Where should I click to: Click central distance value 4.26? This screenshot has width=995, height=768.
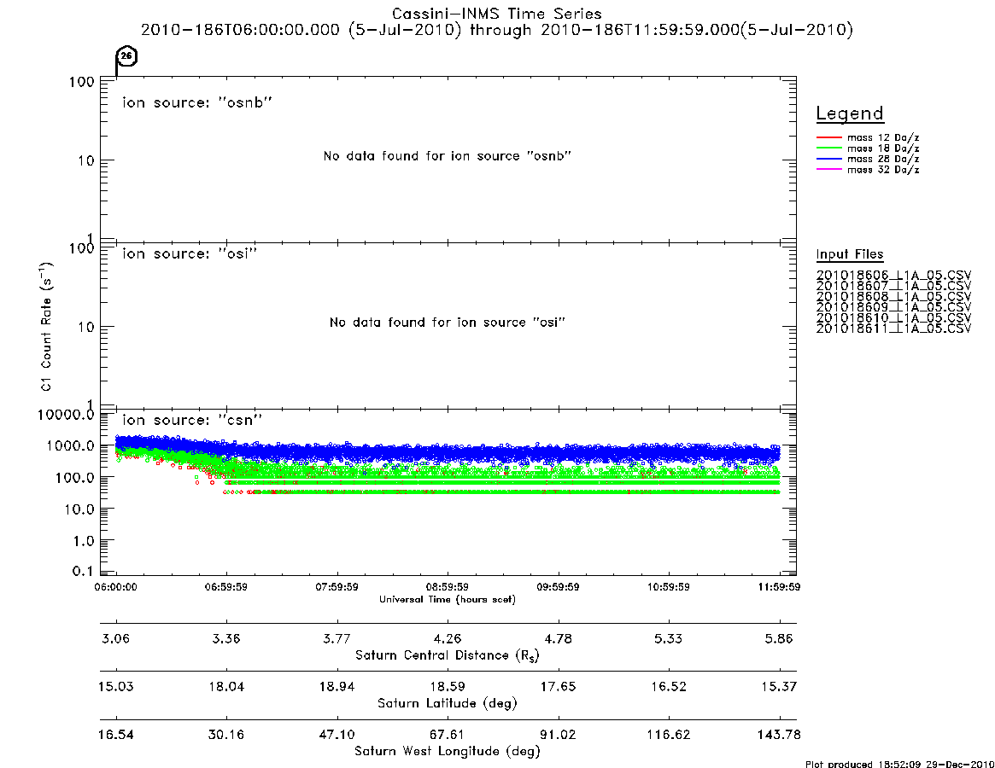point(448,638)
